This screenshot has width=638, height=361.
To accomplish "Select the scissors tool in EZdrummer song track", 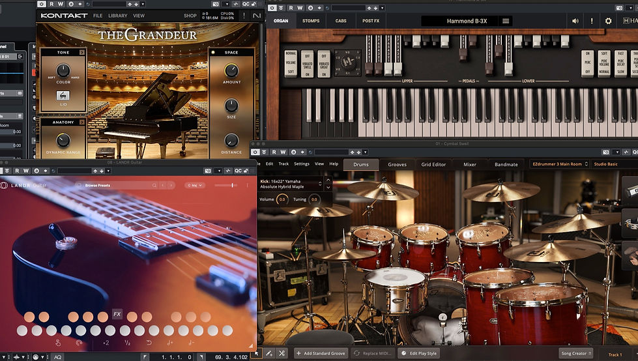I will coord(282,353).
